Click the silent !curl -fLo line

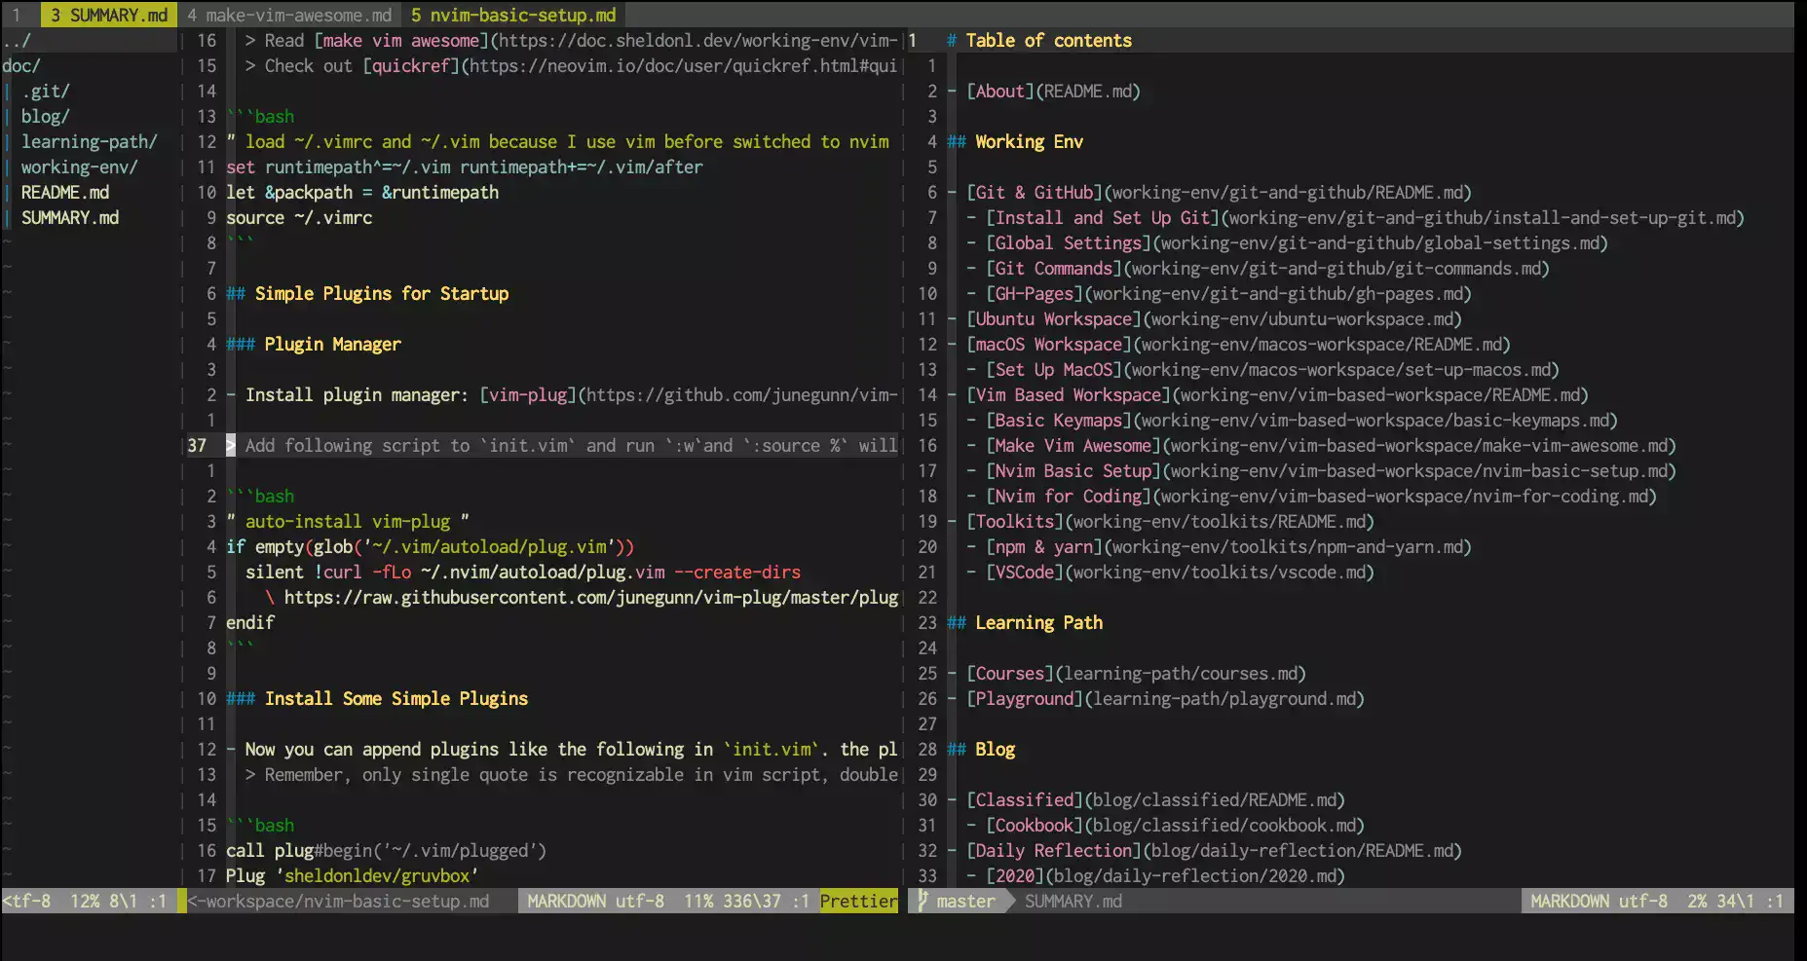[523, 572]
